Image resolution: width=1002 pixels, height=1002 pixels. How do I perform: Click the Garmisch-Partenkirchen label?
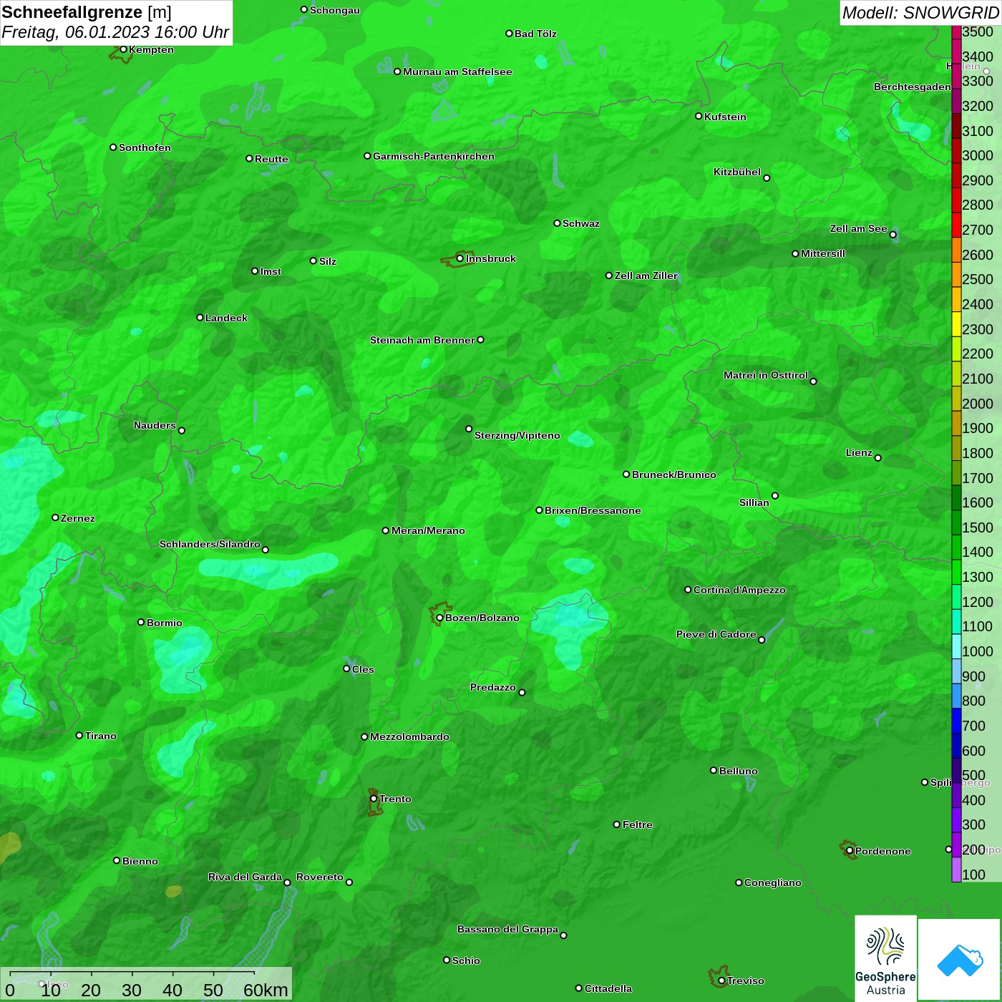434,156
